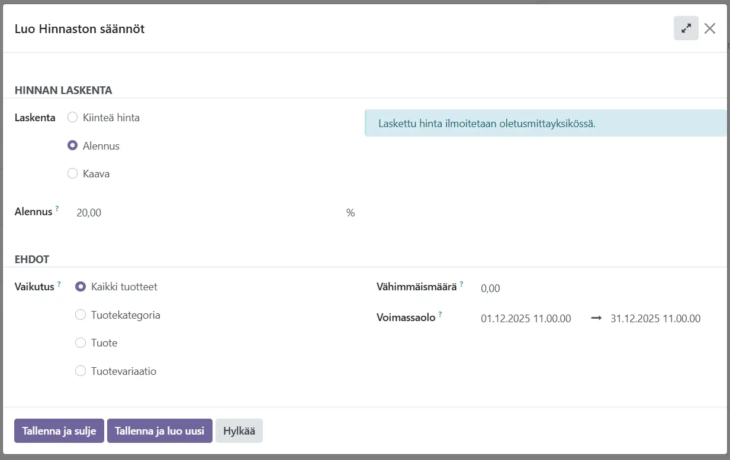
Task: Select the Alennus calculation radio button
Action: pos(73,146)
